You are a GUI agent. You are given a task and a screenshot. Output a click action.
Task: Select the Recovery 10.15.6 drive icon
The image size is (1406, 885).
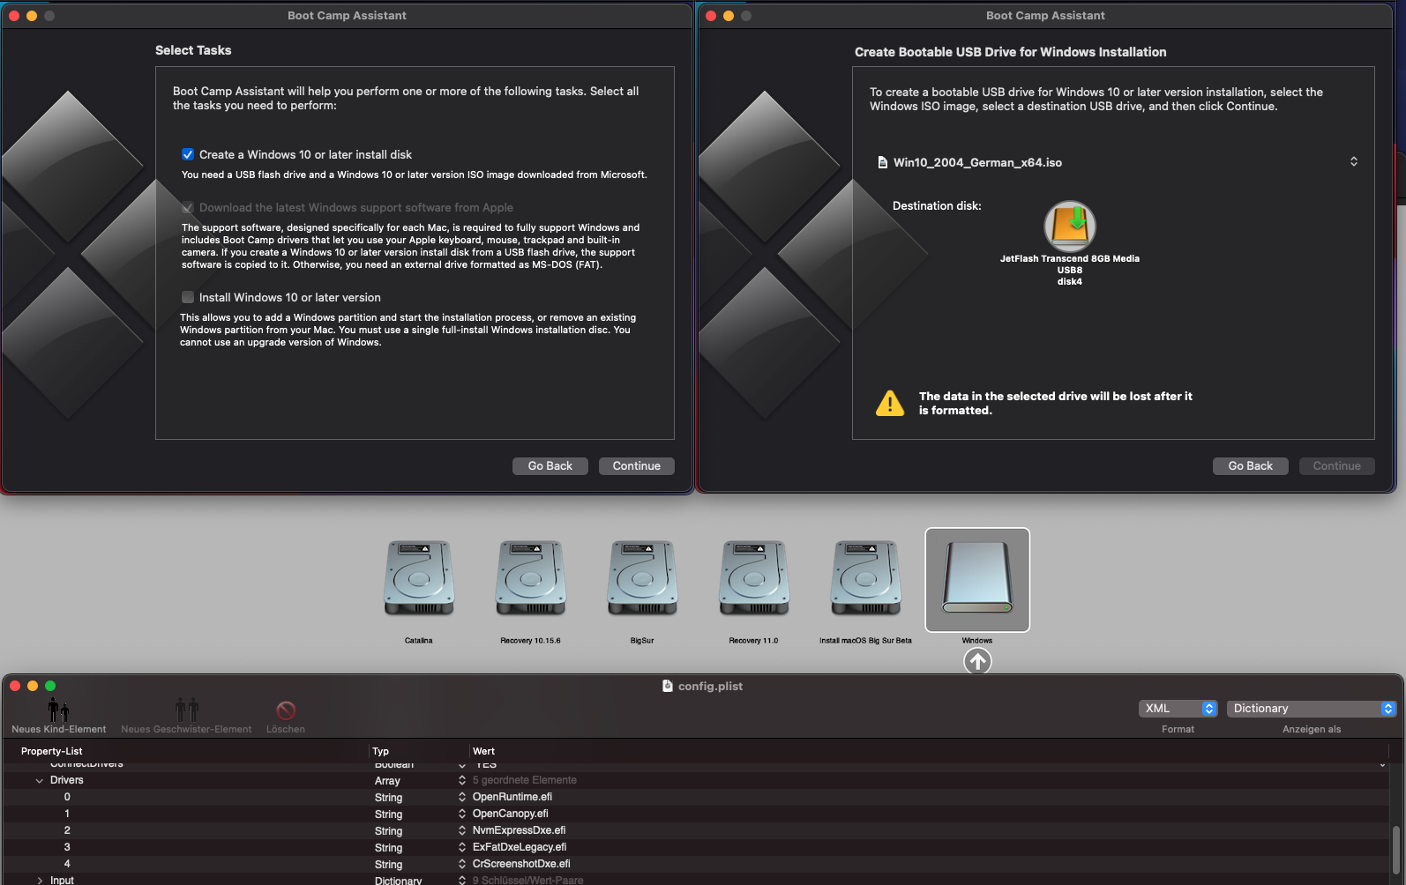point(530,578)
